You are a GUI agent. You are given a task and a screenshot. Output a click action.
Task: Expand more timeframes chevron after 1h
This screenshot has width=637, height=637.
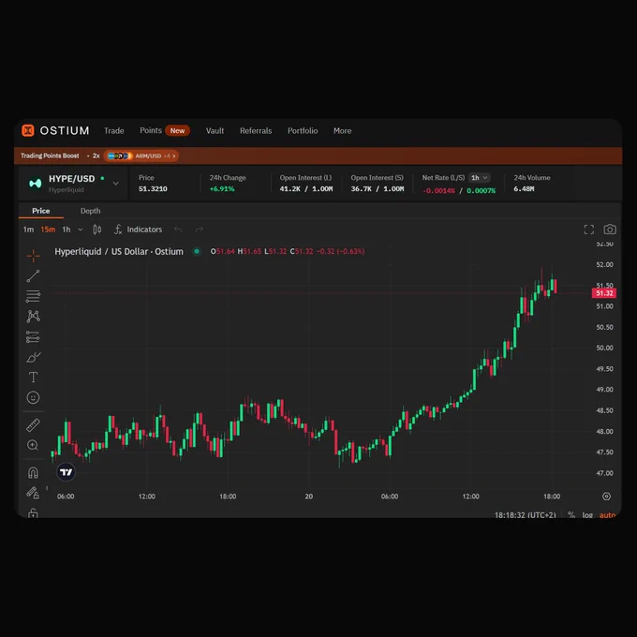pyautogui.click(x=81, y=230)
